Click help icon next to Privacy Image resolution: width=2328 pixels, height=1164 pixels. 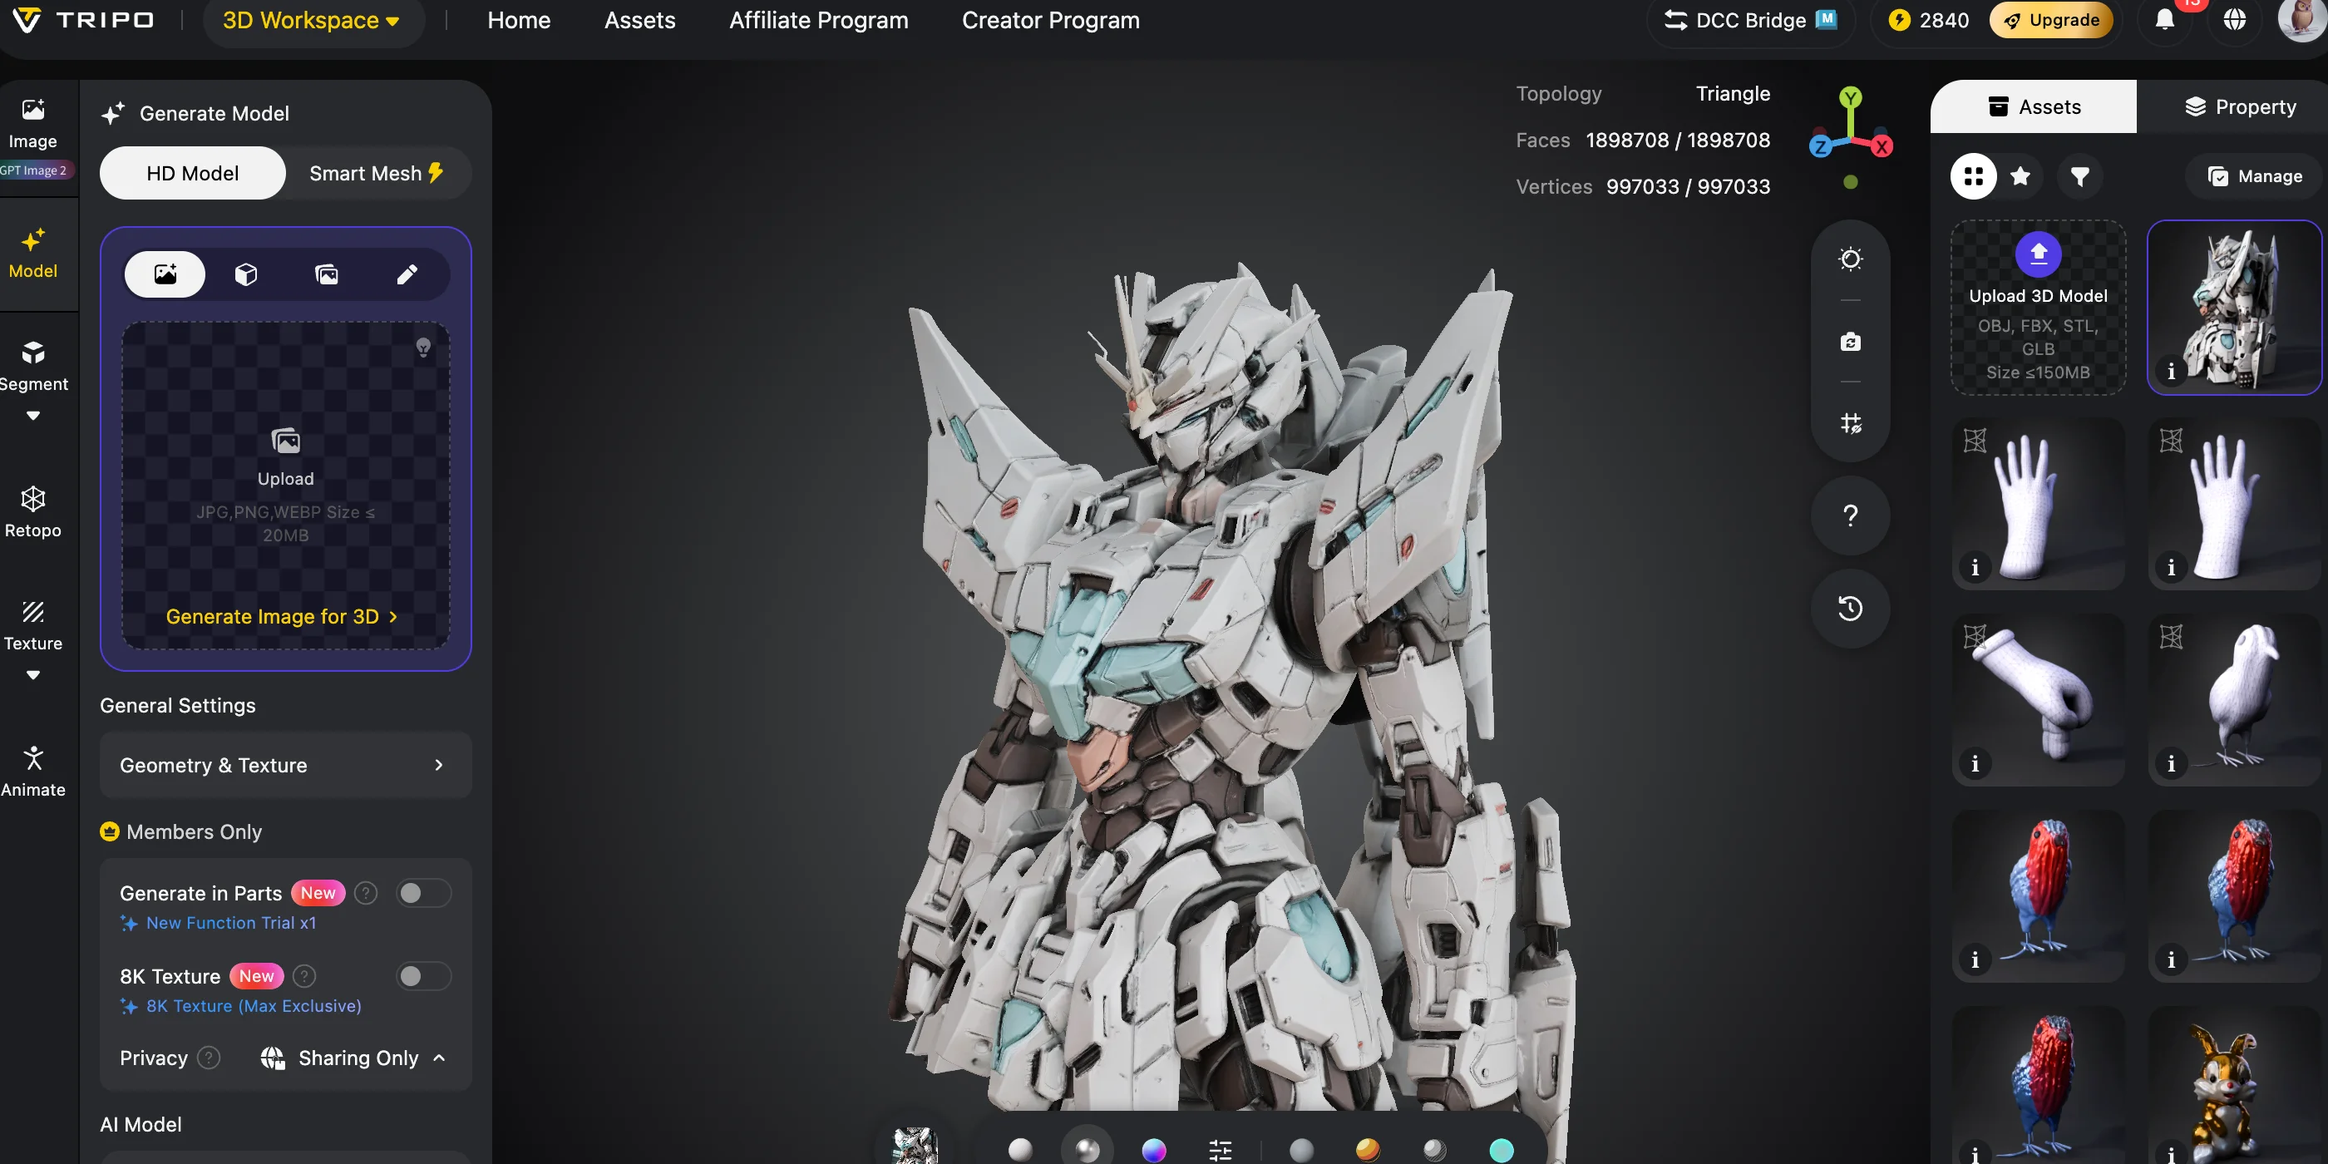coord(209,1058)
